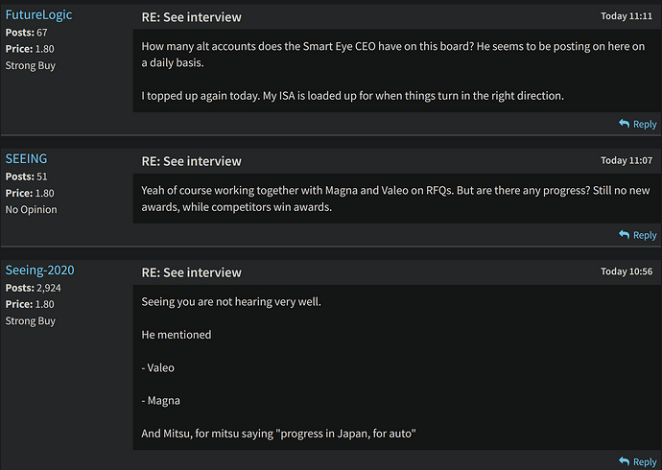Click the 'Posts: 2,924' count for Seeing-2020
662x470 pixels.
33,288
